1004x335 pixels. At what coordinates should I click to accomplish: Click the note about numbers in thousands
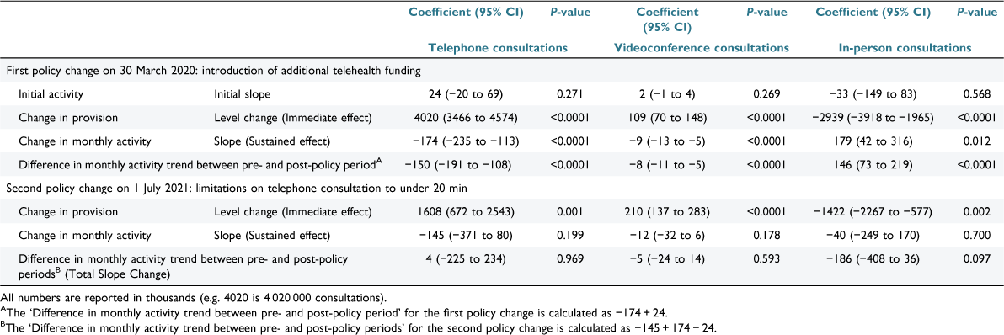coord(194,297)
